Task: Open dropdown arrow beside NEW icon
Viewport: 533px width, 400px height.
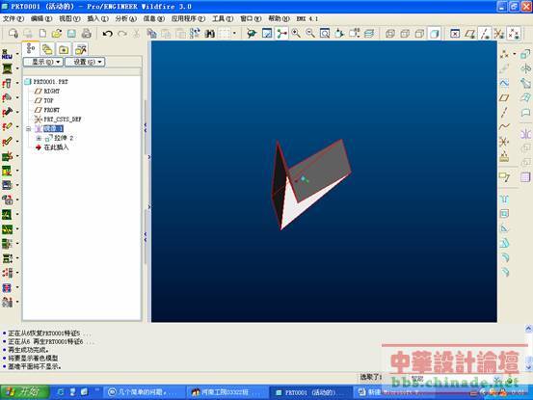Action: pyautogui.click(x=17, y=54)
